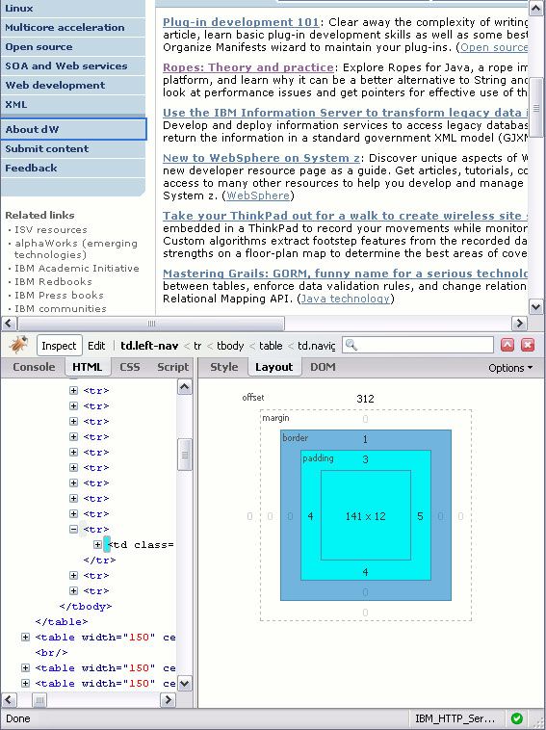
Task: Click the HTML panel scroll up arrow
Action: (185, 387)
